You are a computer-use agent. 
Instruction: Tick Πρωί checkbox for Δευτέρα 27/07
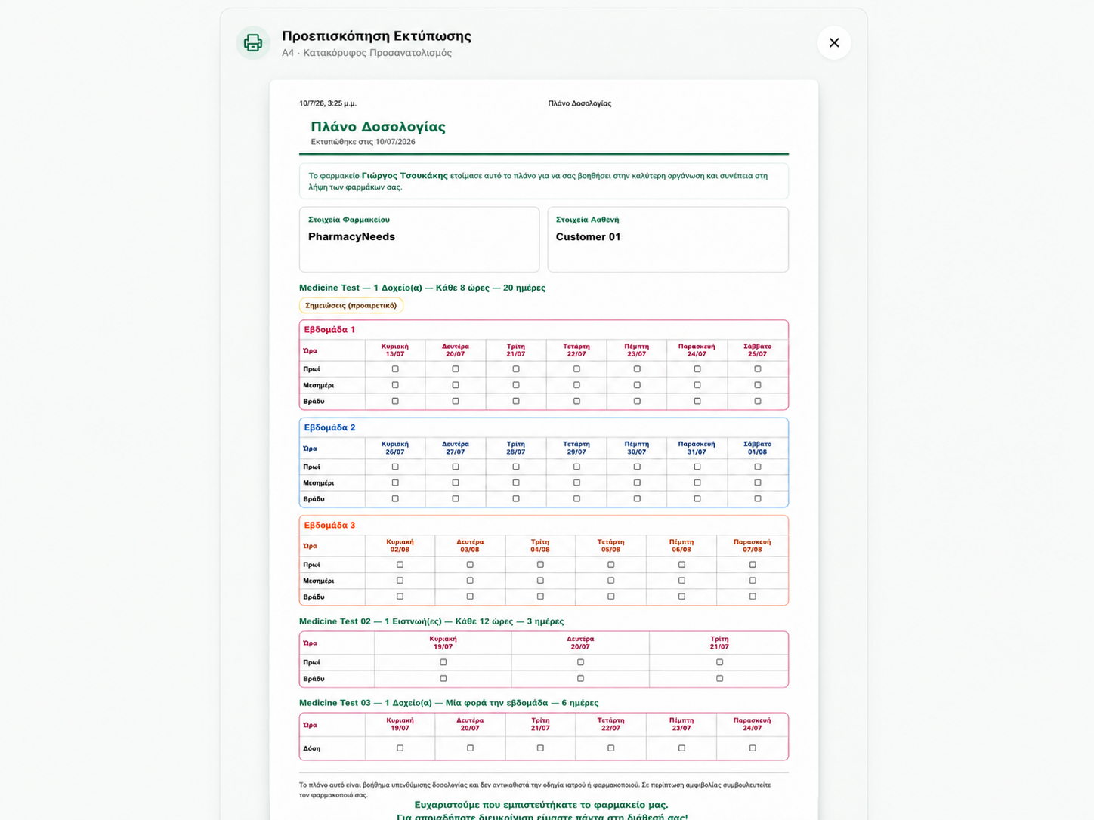(456, 467)
